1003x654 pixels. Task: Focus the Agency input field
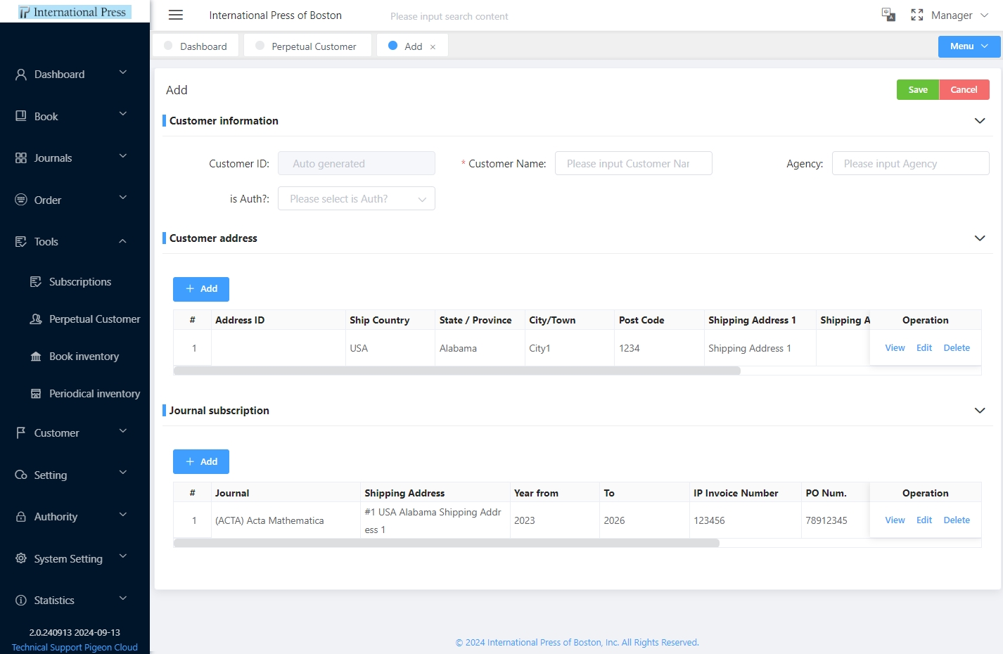(911, 164)
